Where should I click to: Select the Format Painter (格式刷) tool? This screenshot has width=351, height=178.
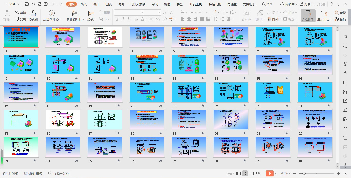[x=33, y=16]
